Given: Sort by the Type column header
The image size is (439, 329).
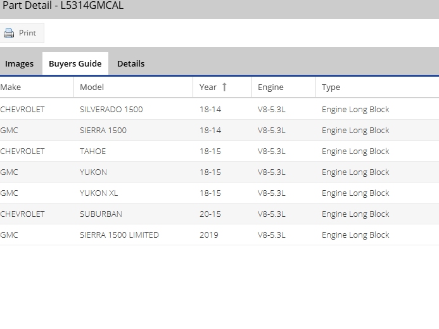Looking at the screenshot, I should 331,87.
